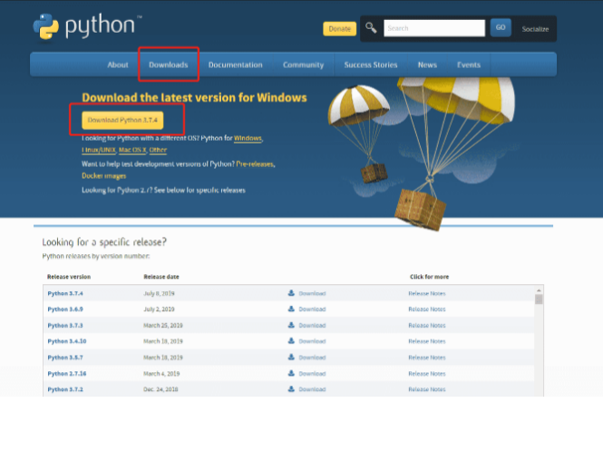Open the Python 3.6.9 release link
Image resolution: width=603 pixels, height=462 pixels.
(x=65, y=310)
